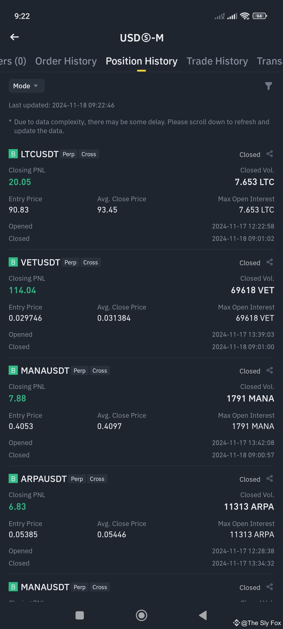Expand the Mode dropdown

[26, 86]
